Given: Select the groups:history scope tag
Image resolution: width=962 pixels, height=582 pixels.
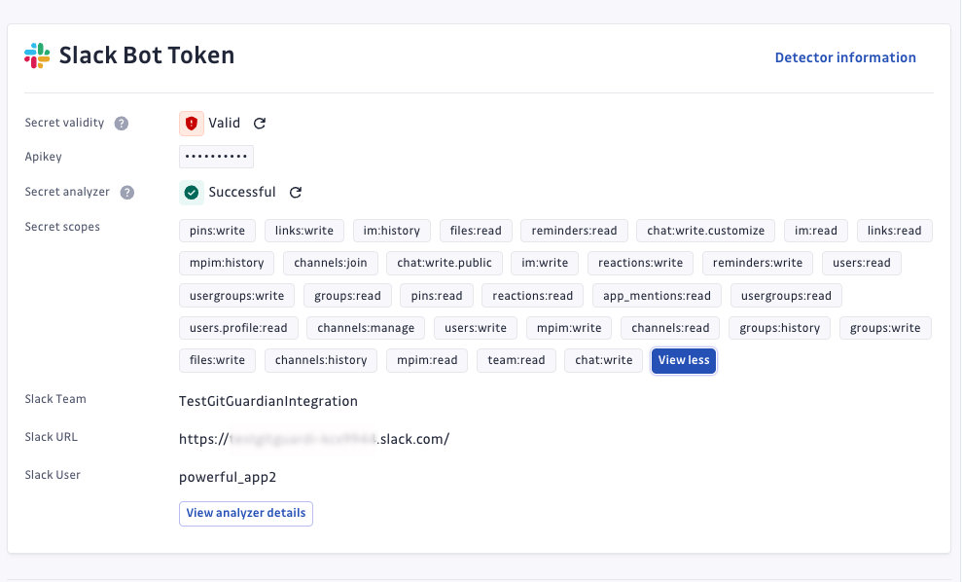Looking at the screenshot, I should pos(780,328).
